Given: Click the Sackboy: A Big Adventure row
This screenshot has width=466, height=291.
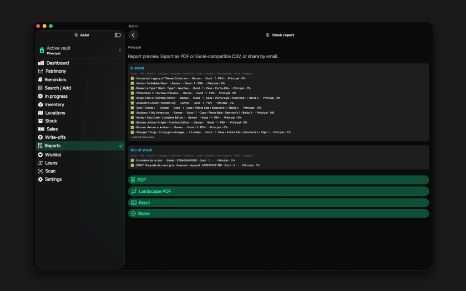Looking at the screenshot, I should tap(202, 113).
